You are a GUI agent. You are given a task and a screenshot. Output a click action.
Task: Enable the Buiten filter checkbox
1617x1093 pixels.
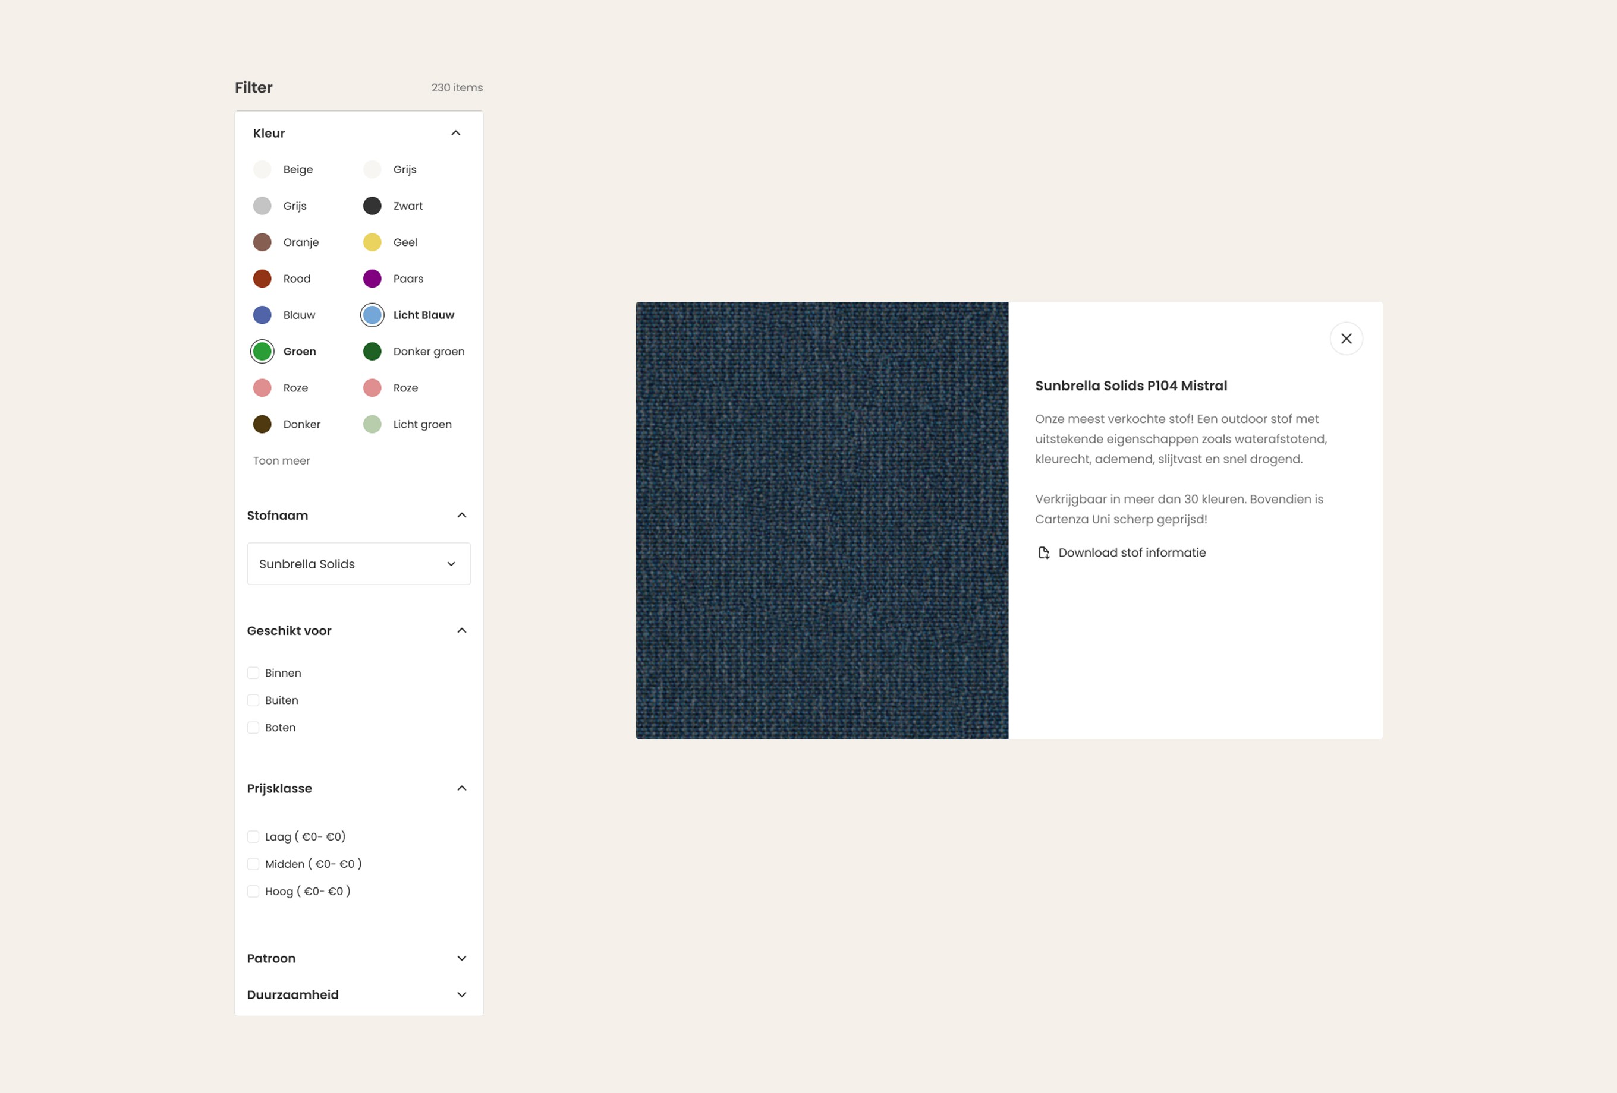[x=253, y=700]
